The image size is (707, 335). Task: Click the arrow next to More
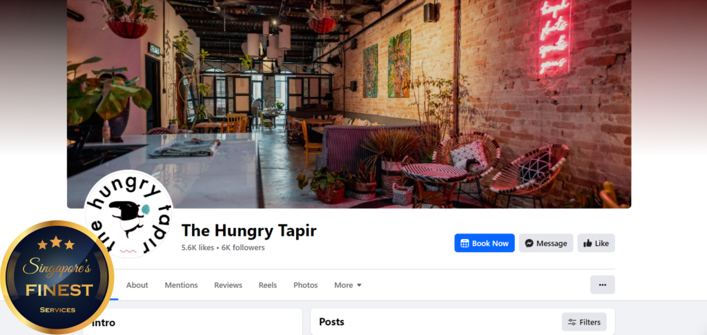tap(359, 285)
